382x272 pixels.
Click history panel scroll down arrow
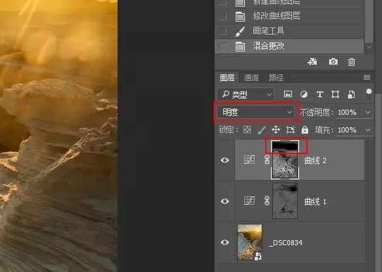369,46
